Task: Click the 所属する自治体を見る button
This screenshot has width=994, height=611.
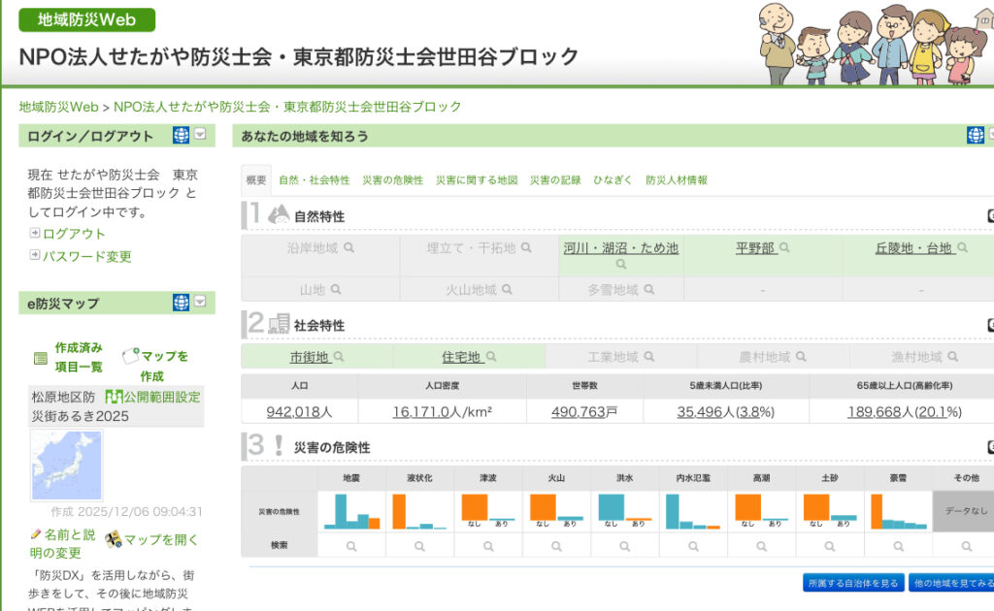Action: (x=851, y=583)
